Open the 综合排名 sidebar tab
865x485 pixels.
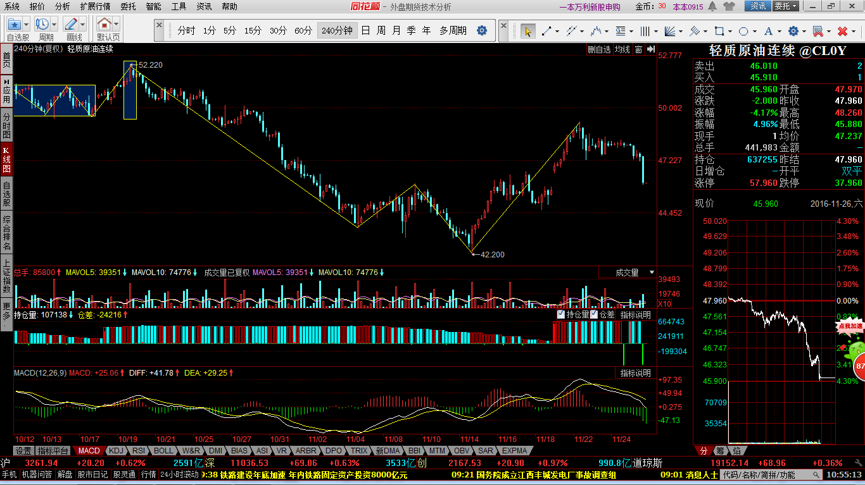pyautogui.click(x=6, y=231)
